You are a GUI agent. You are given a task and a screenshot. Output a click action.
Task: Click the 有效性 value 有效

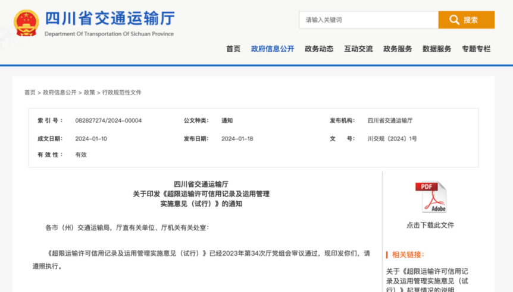click(x=81, y=155)
